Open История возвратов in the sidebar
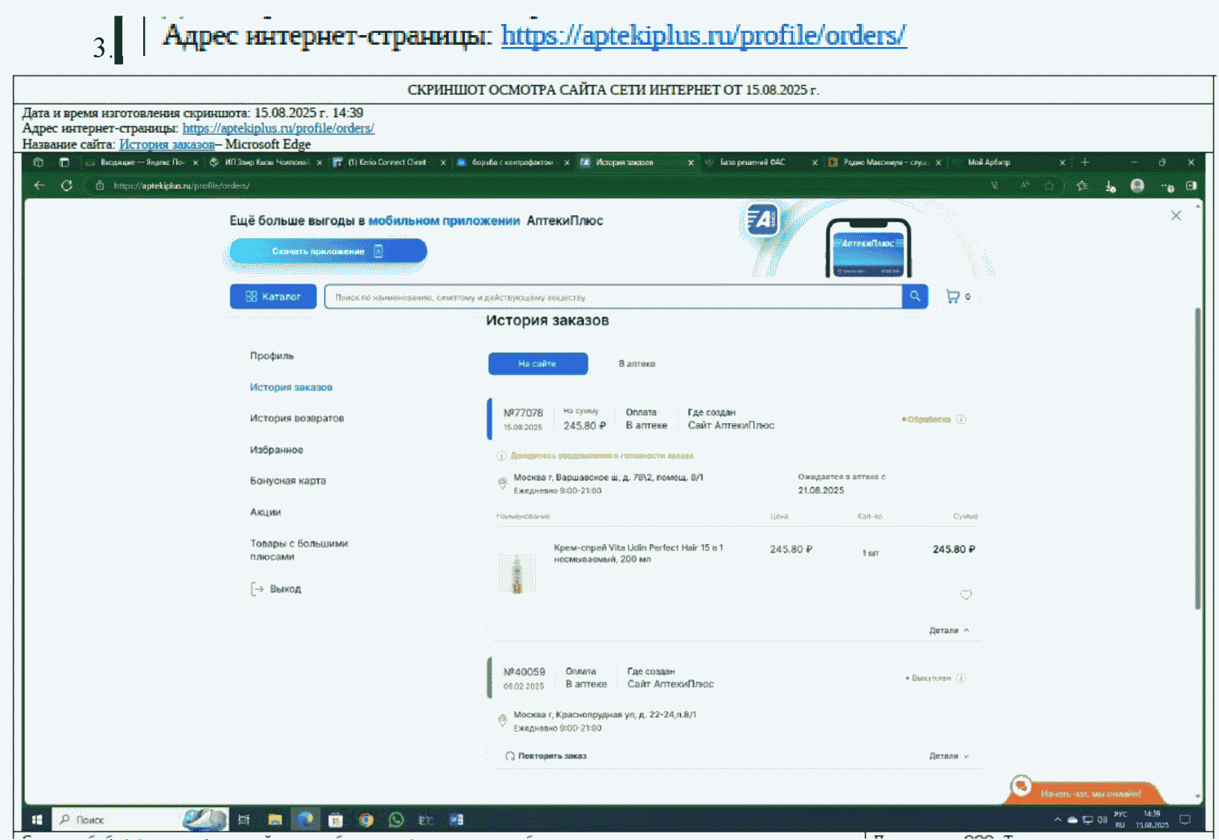This screenshot has width=1219, height=840. tap(297, 419)
